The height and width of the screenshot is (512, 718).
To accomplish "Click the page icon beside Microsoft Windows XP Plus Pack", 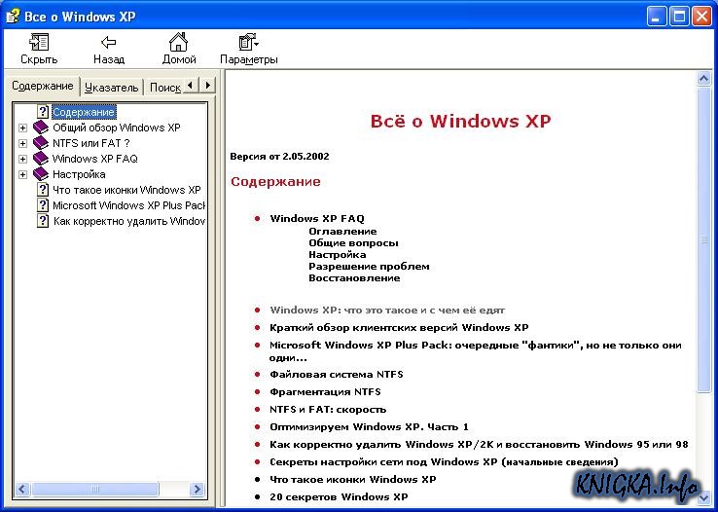I will [x=43, y=205].
